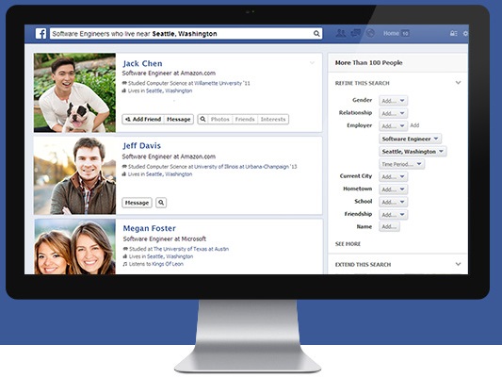502x378 pixels.
Task: Open the Current City filter dropdown
Action: point(393,177)
